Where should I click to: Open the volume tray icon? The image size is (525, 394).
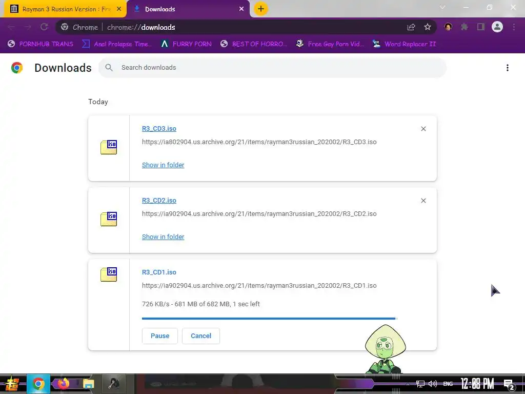coord(433,384)
